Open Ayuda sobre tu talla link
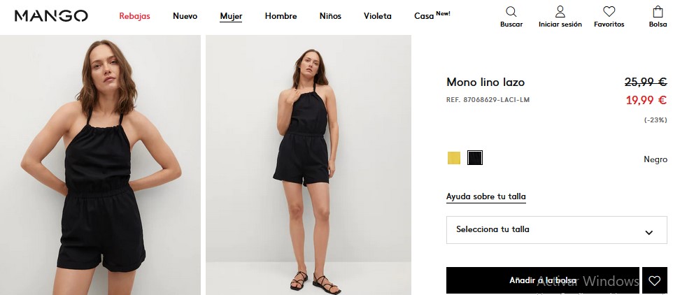 486,196
